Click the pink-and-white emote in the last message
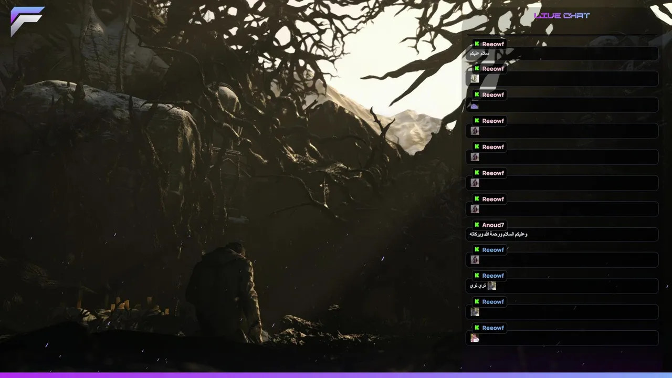Image resolution: width=672 pixels, height=378 pixels. (475, 338)
